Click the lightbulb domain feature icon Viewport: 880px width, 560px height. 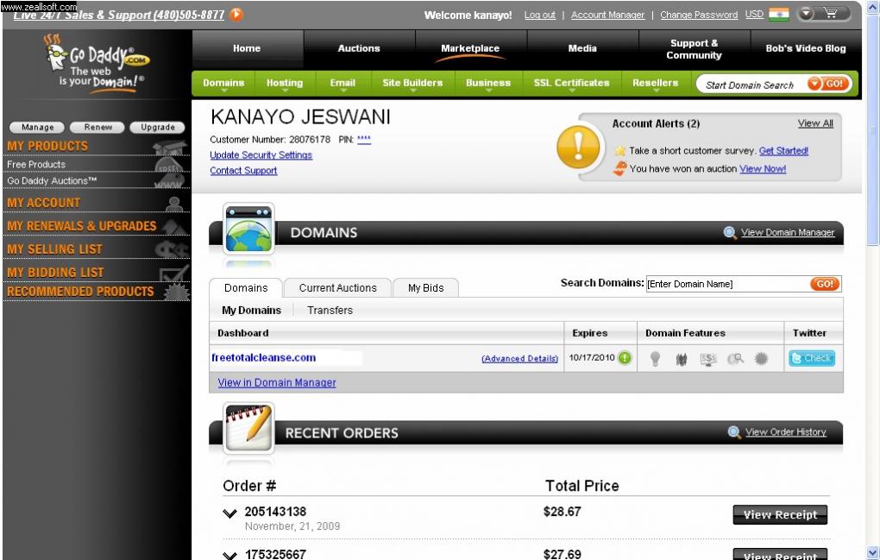coord(654,359)
